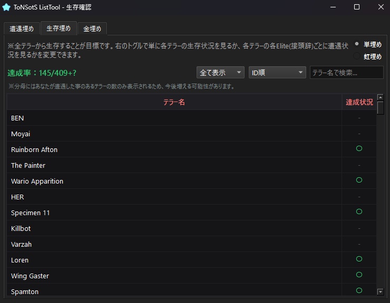Select the 虹埋め radio button
This screenshot has height=303, width=390.
[x=357, y=56]
